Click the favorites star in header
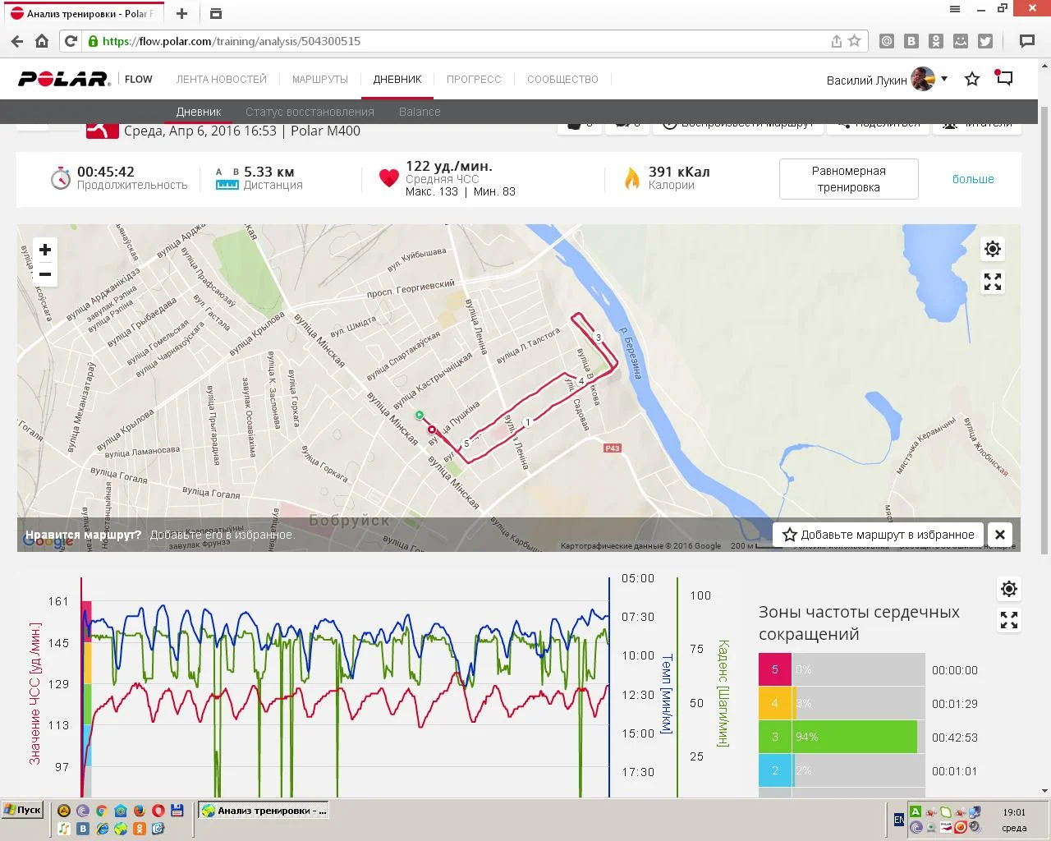 coord(972,79)
